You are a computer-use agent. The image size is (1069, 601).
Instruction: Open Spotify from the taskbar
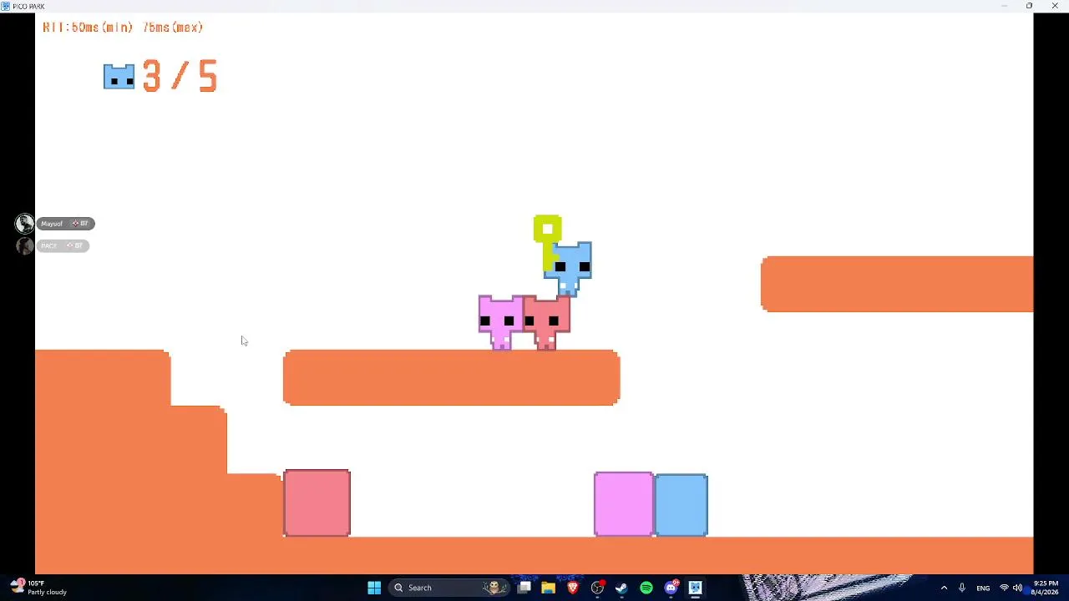[x=646, y=588]
